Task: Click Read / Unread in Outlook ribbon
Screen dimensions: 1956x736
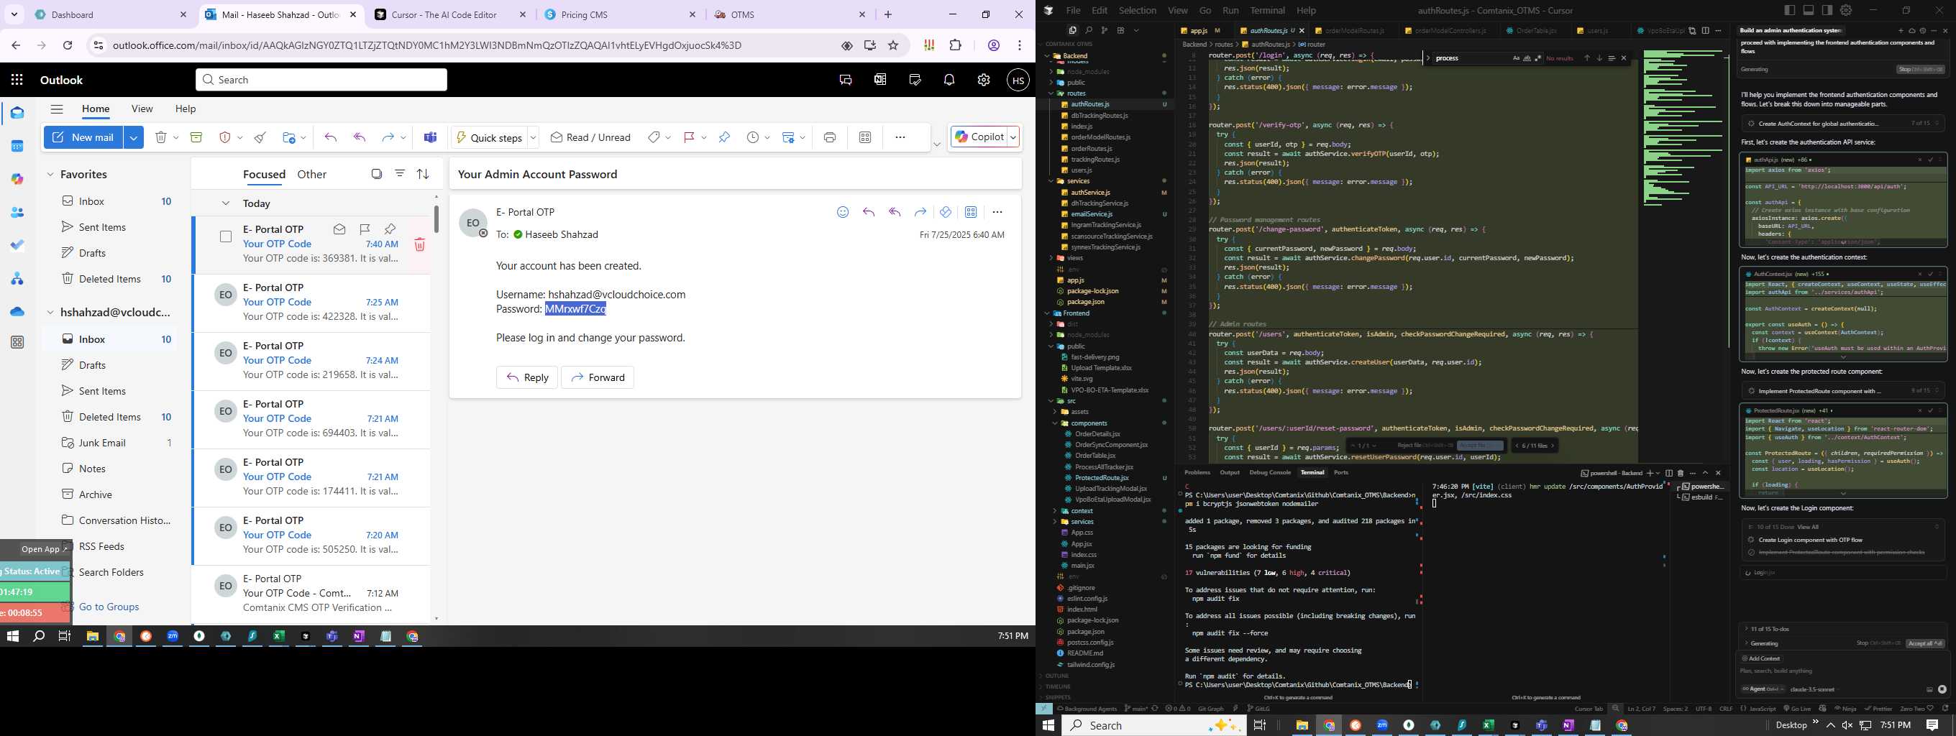Action: (590, 137)
